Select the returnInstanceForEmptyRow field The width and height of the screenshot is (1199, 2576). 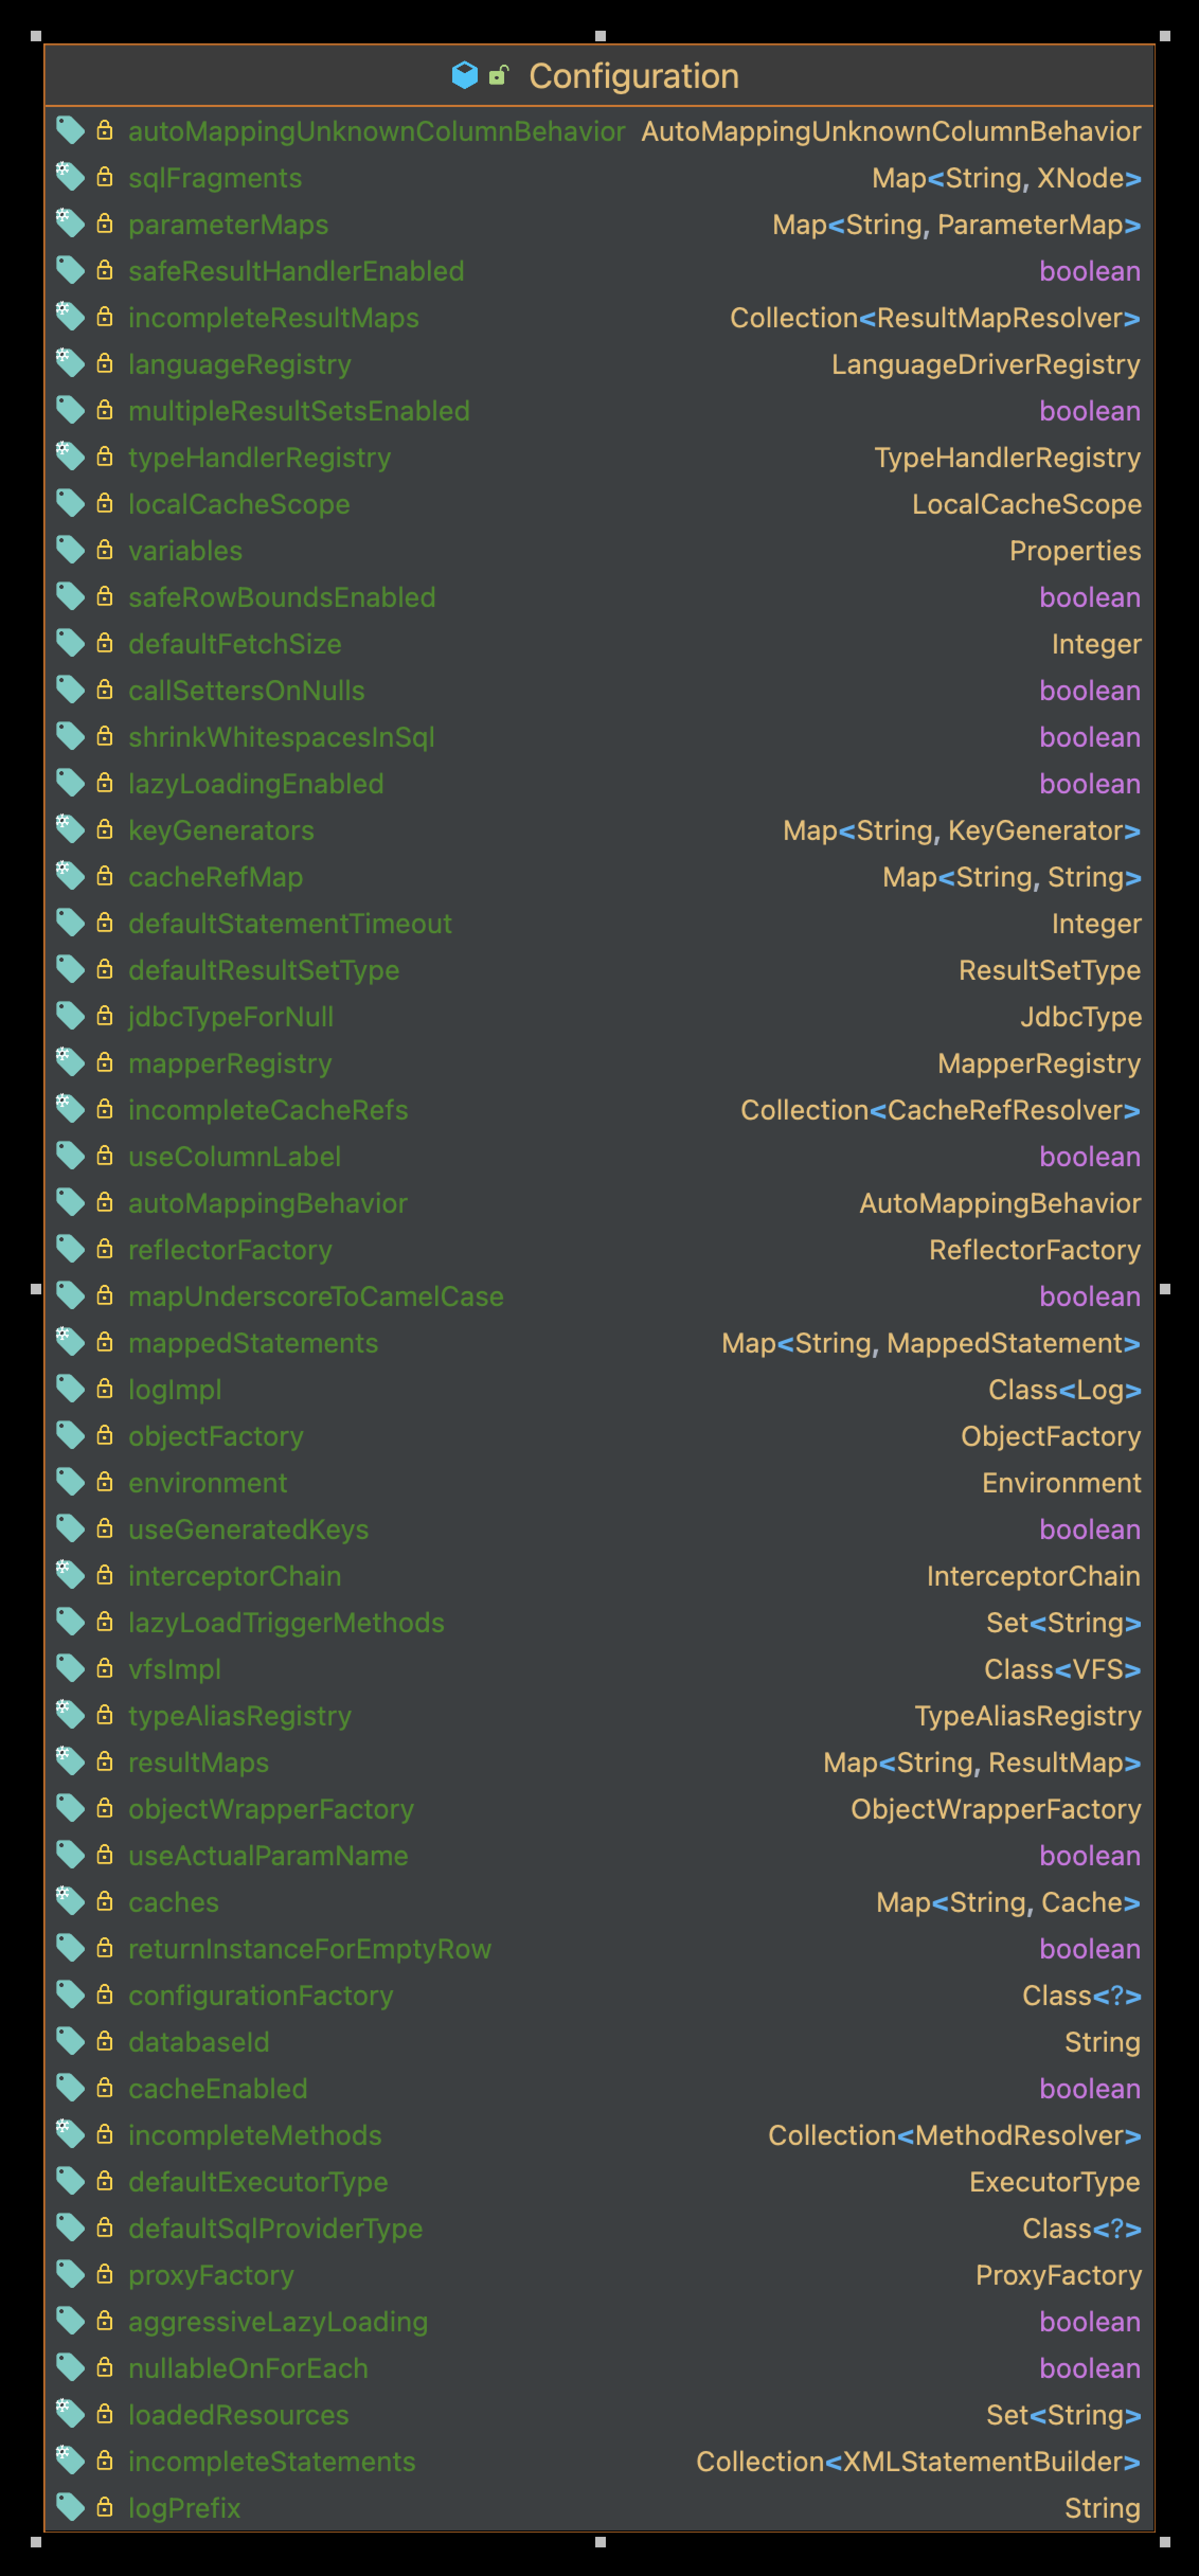[310, 1949]
